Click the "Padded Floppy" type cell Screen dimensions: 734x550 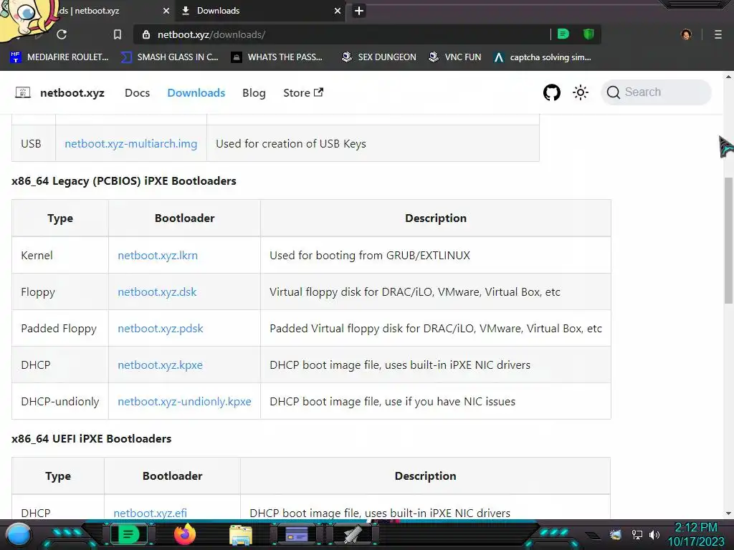[x=60, y=328]
